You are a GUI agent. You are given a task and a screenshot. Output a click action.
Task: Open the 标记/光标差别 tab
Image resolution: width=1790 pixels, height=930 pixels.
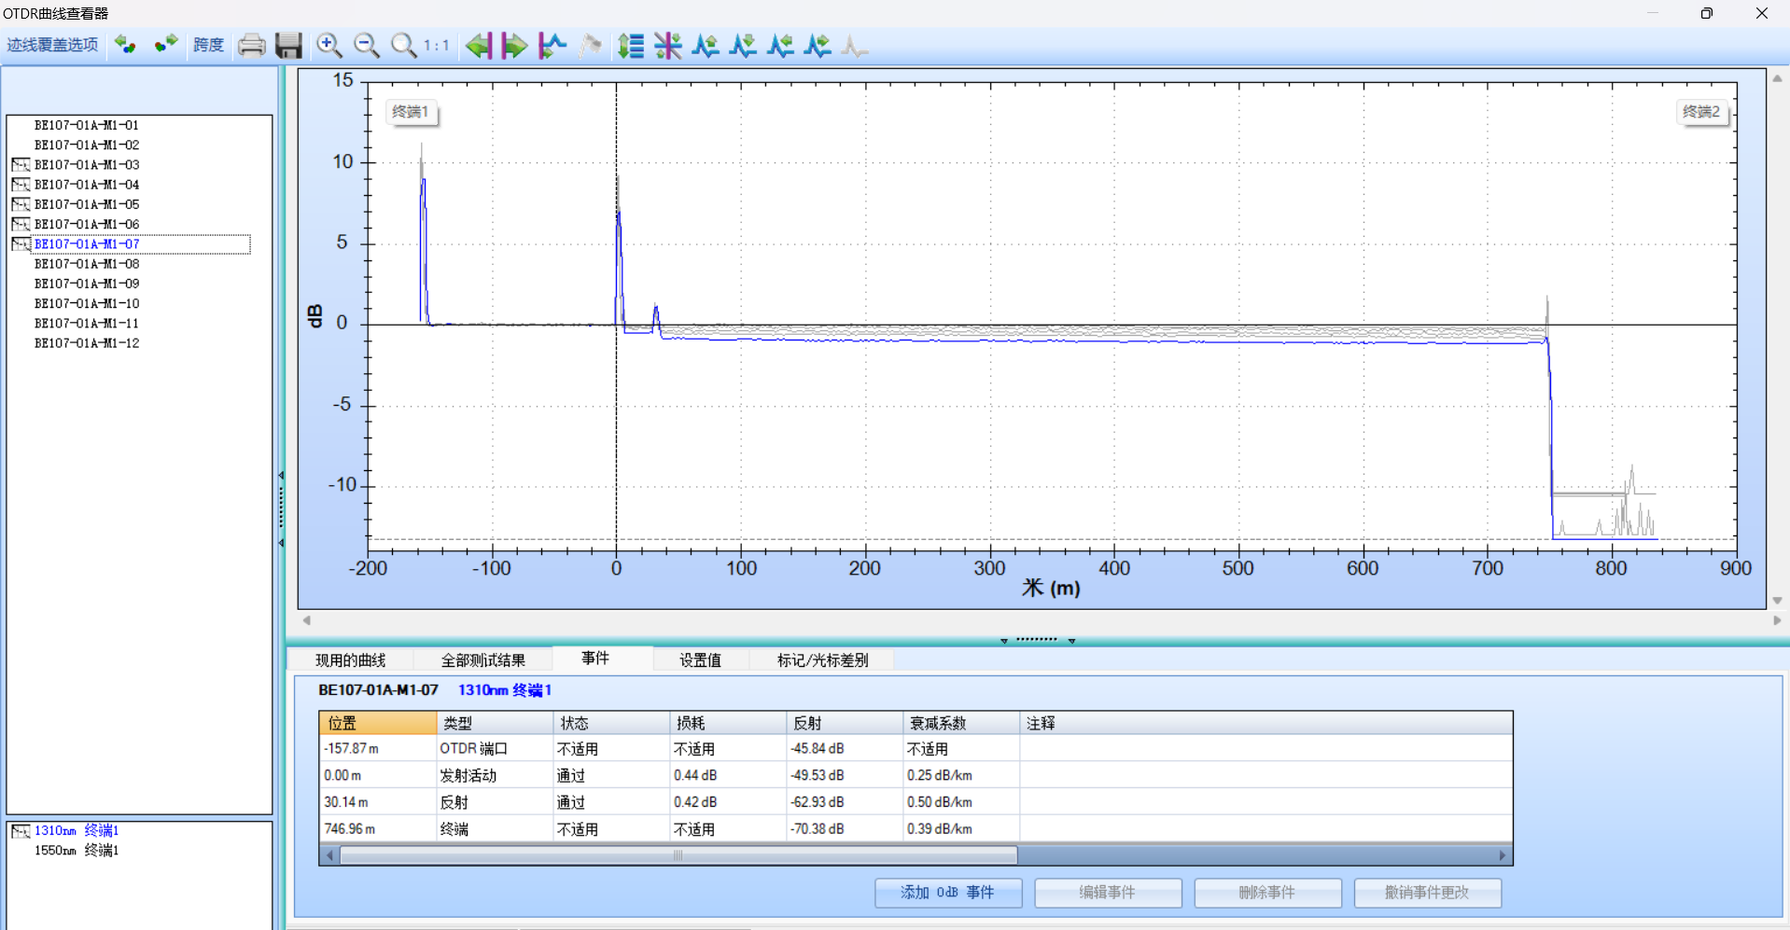tap(822, 660)
